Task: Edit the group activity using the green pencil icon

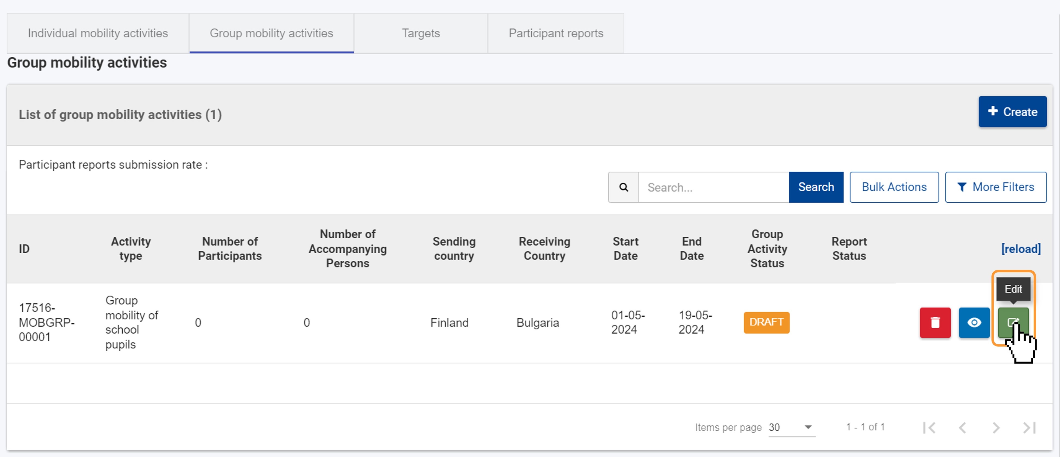Action: [1013, 322]
